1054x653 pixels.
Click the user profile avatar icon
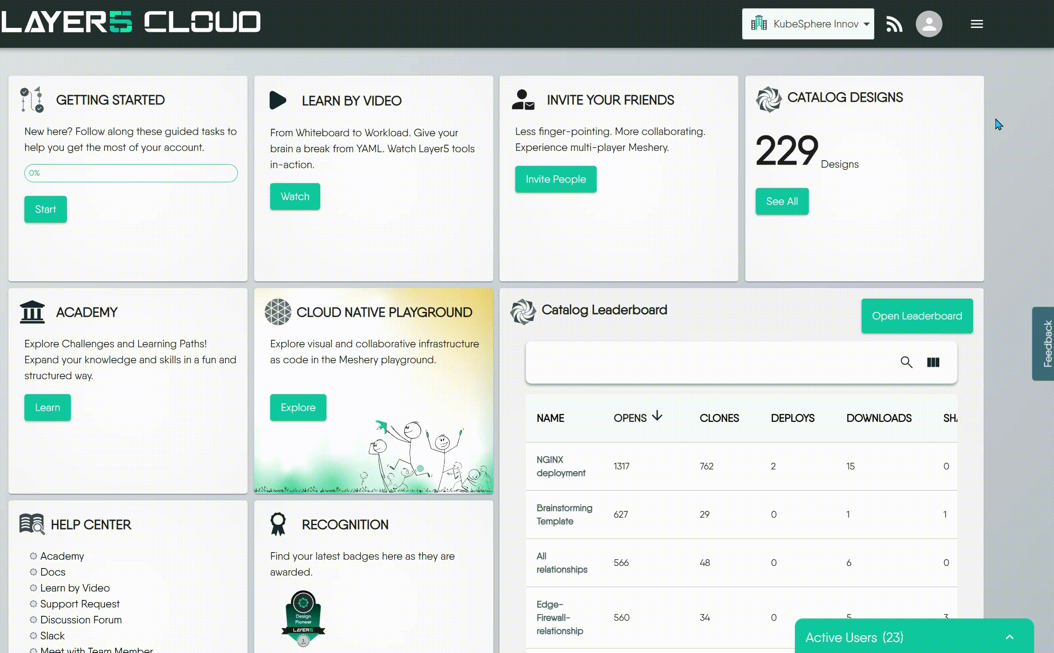[x=929, y=24]
